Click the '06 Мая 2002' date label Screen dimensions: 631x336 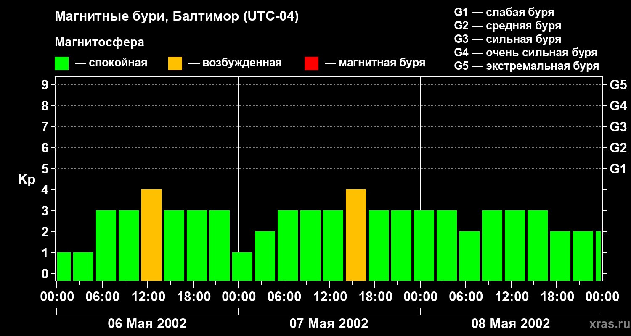147,323
